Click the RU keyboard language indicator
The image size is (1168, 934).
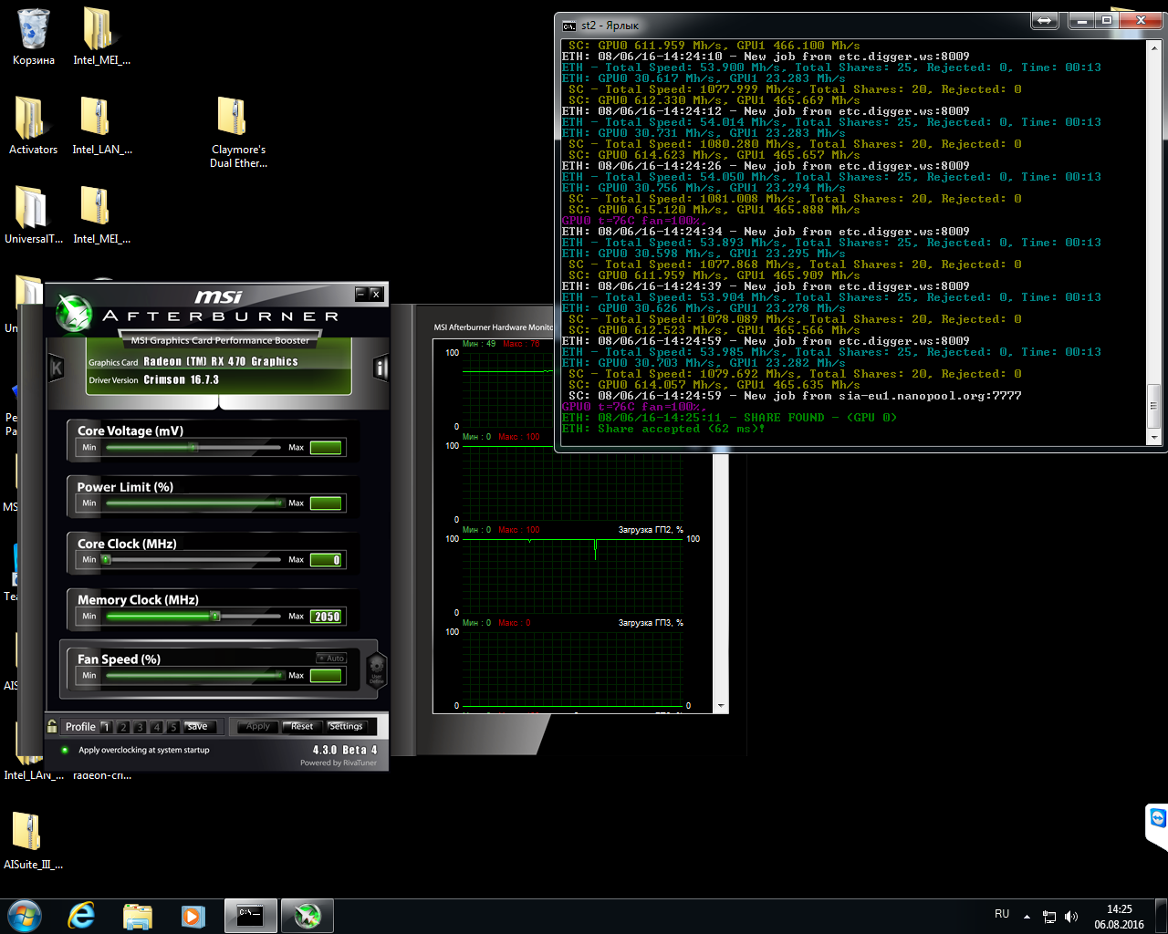click(1002, 914)
